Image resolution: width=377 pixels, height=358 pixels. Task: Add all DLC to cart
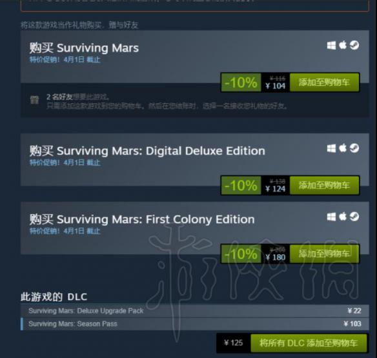click(x=309, y=343)
